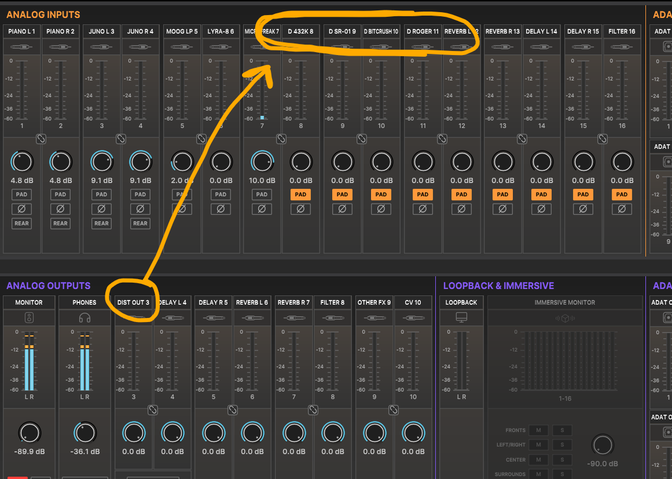The height and width of the screenshot is (479, 672).
Task: Click the jack icon under FILTER 16
Action: pyautogui.click(x=621, y=47)
